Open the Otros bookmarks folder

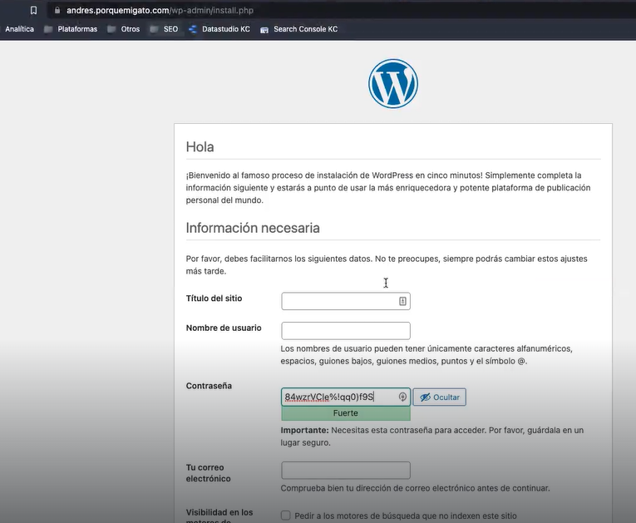tap(123, 29)
